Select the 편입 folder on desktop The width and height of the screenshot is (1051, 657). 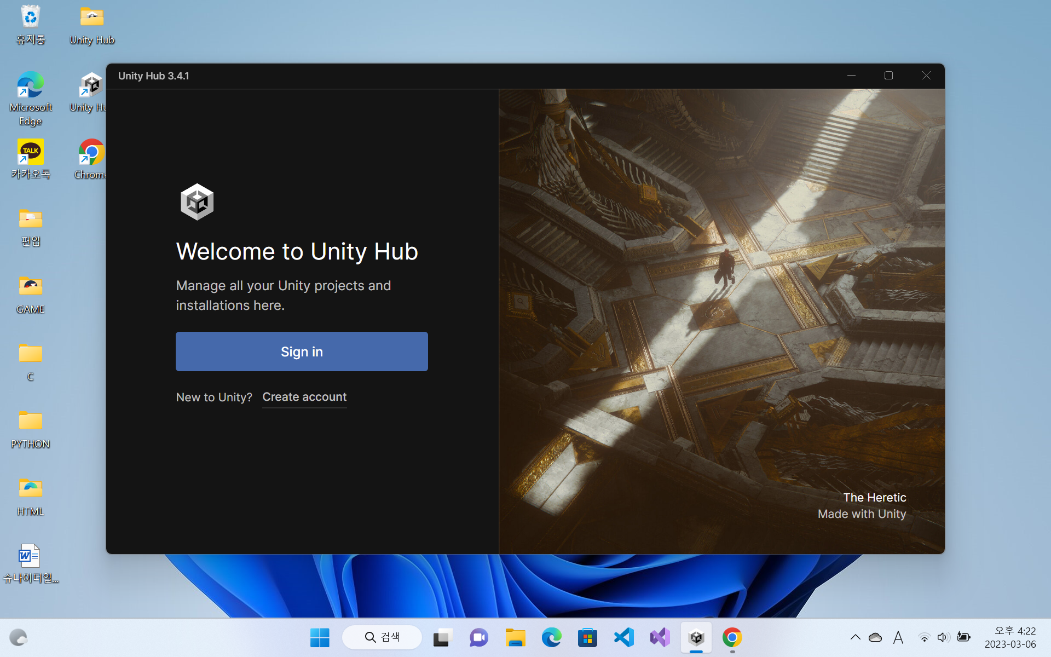tap(31, 227)
